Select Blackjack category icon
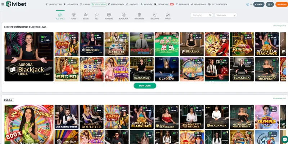Image resolution: width=288 pixels, height=144 pixels. [123, 16]
